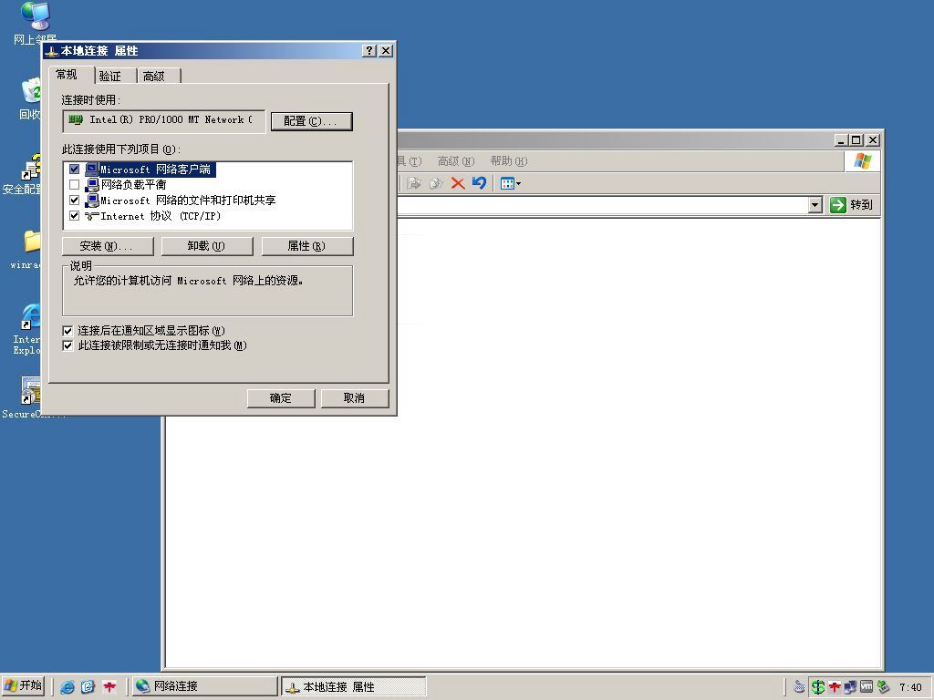
Task: Click the 配置(C)... button
Action: [312, 121]
